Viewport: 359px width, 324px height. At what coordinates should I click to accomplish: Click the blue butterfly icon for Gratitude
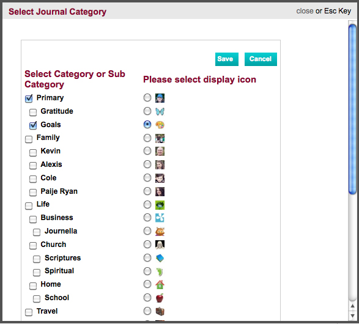(160, 111)
